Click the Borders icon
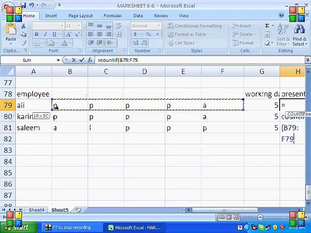 pyautogui.click(x=37, y=43)
